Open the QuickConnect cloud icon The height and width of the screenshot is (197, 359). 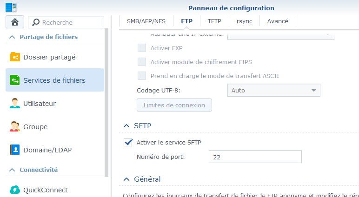tap(15, 190)
